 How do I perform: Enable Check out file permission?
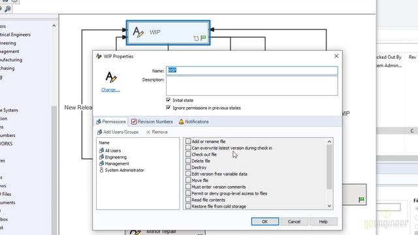[188, 154]
